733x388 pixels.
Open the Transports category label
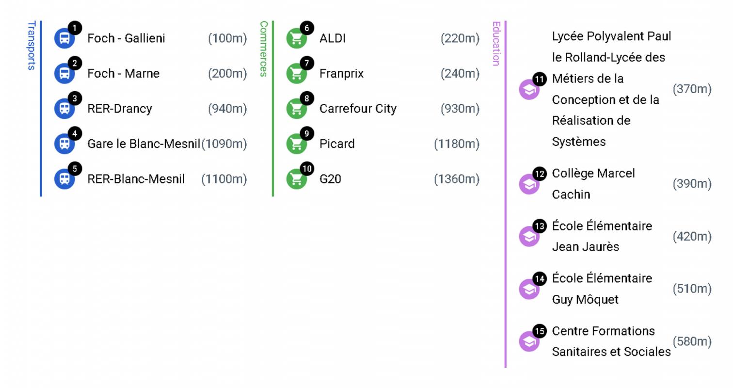click(32, 46)
